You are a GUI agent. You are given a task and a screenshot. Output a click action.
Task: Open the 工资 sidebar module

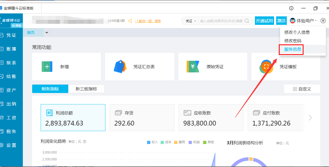(11, 118)
